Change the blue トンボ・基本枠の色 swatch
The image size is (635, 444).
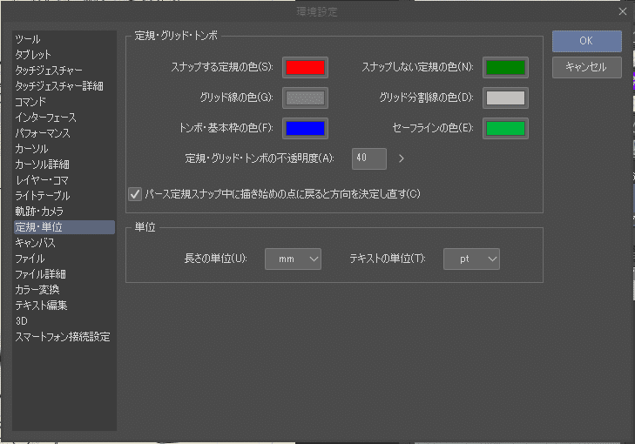[x=306, y=128]
